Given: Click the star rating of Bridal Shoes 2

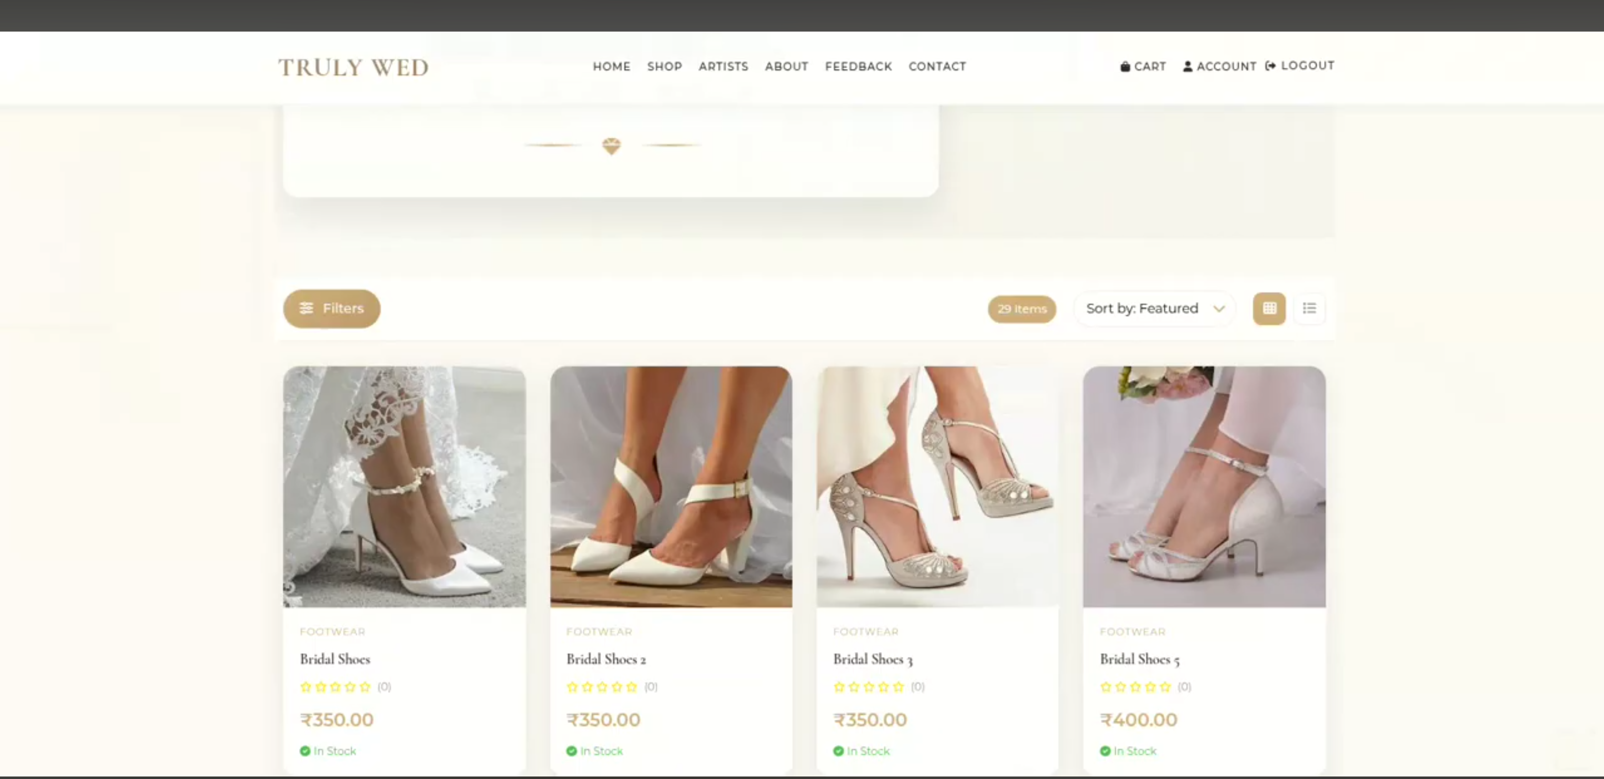Looking at the screenshot, I should tap(601, 687).
